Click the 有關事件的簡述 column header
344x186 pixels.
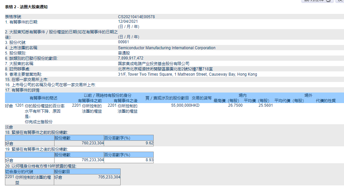click(43, 98)
